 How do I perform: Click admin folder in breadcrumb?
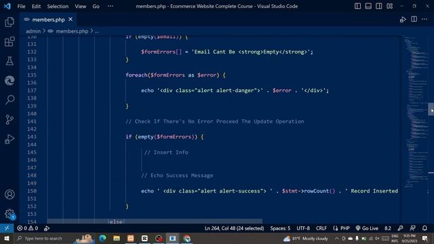click(x=33, y=31)
